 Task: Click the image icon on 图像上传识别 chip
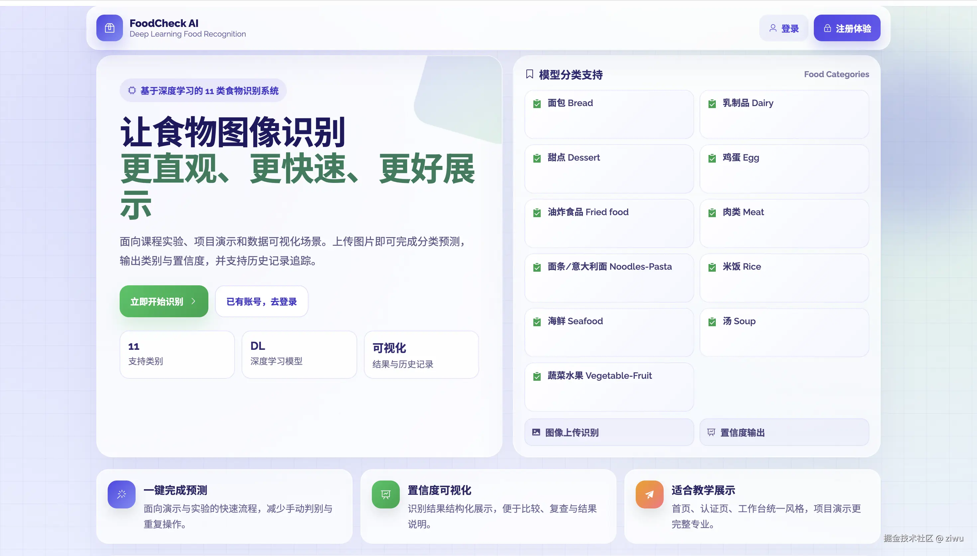[536, 432]
